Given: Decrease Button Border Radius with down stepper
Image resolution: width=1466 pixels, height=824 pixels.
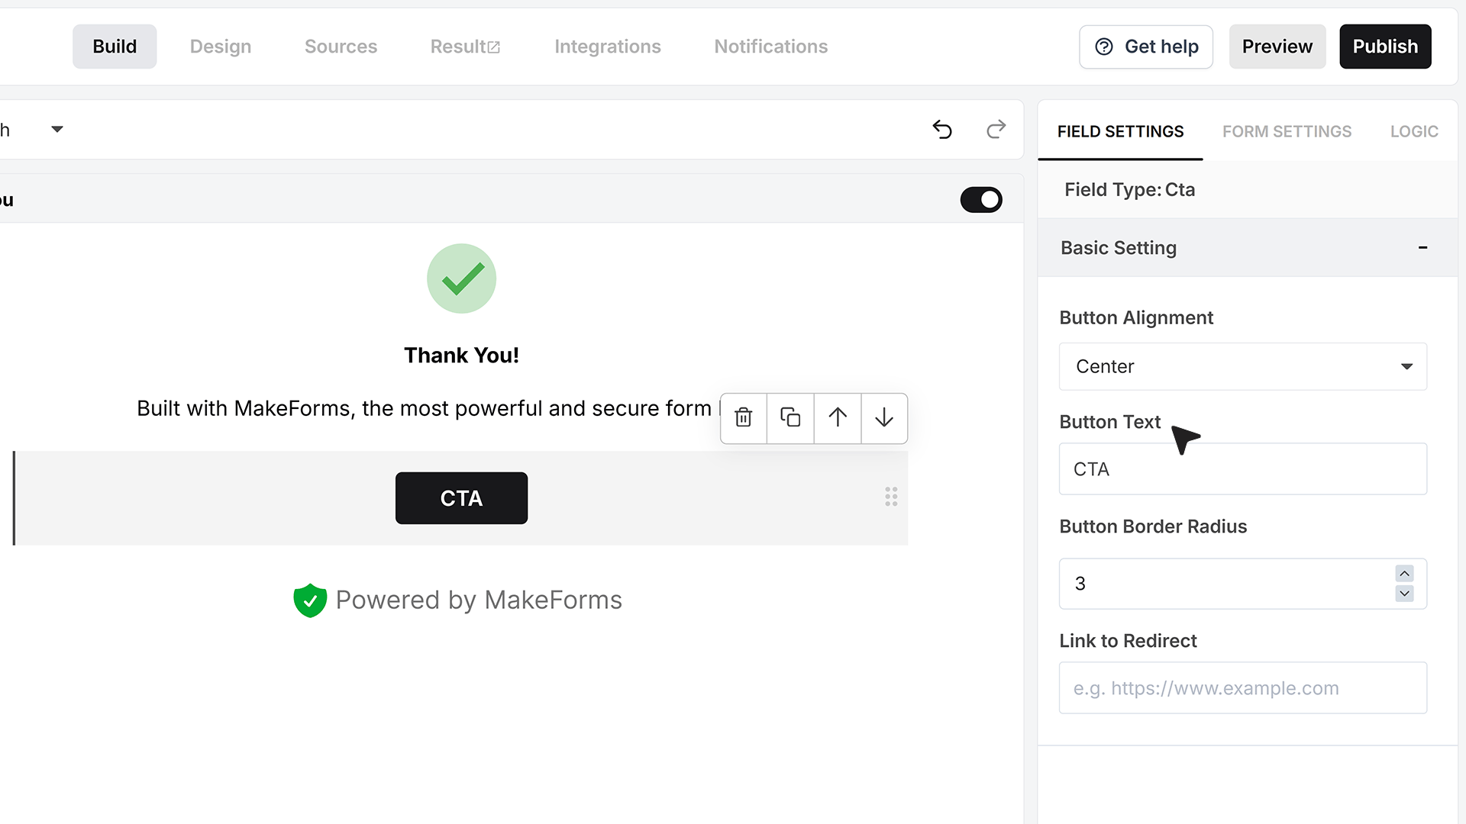Looking at the screenshot, I should click(x=1404, y=594).
